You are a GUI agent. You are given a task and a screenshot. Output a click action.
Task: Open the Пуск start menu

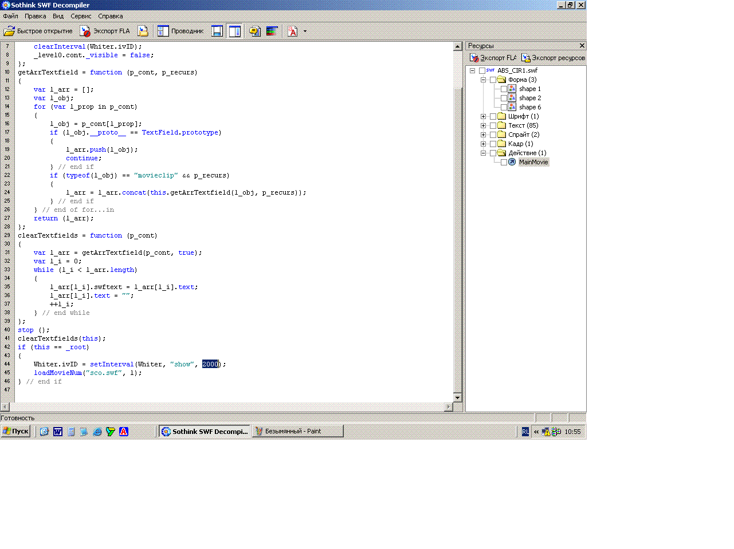[16, 431]
